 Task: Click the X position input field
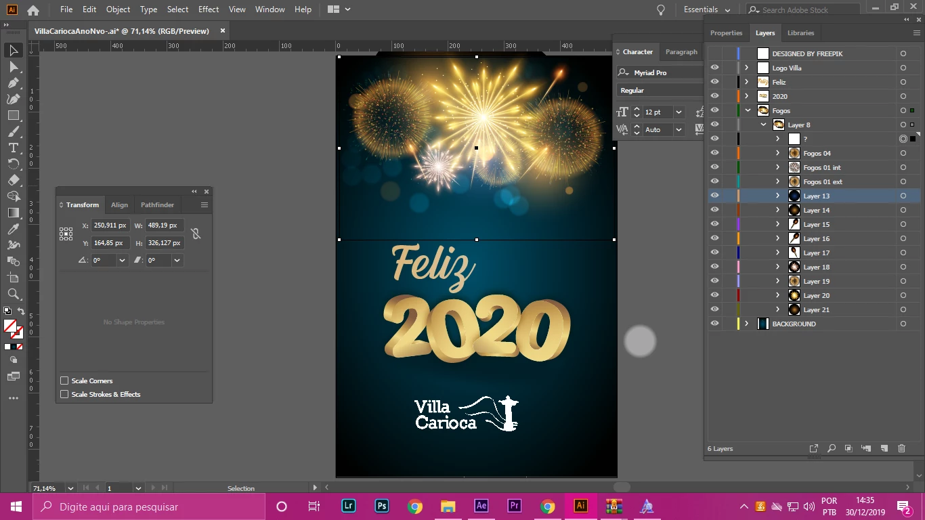pos(110,225)
